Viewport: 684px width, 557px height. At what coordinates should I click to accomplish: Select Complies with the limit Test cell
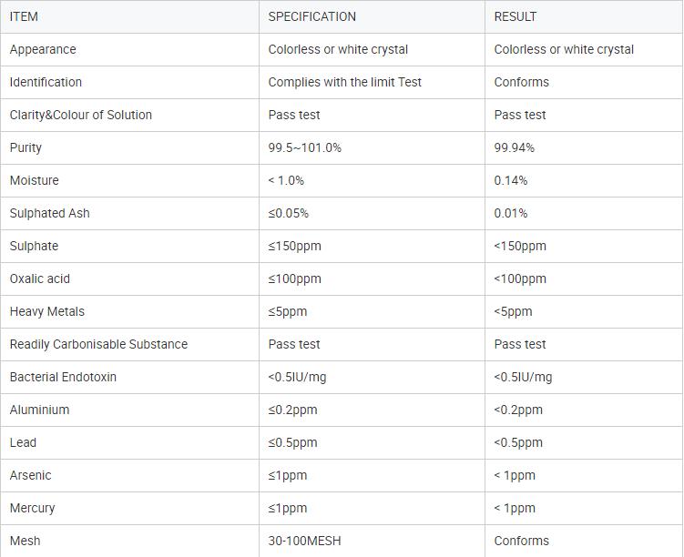[373, 83]
